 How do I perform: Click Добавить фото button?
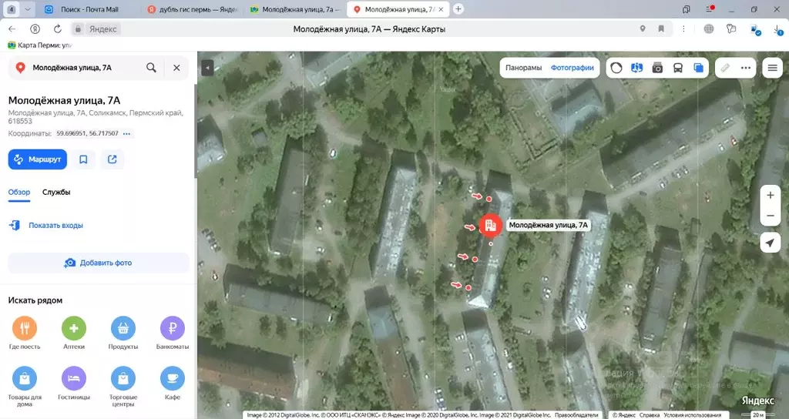(99, 263)
